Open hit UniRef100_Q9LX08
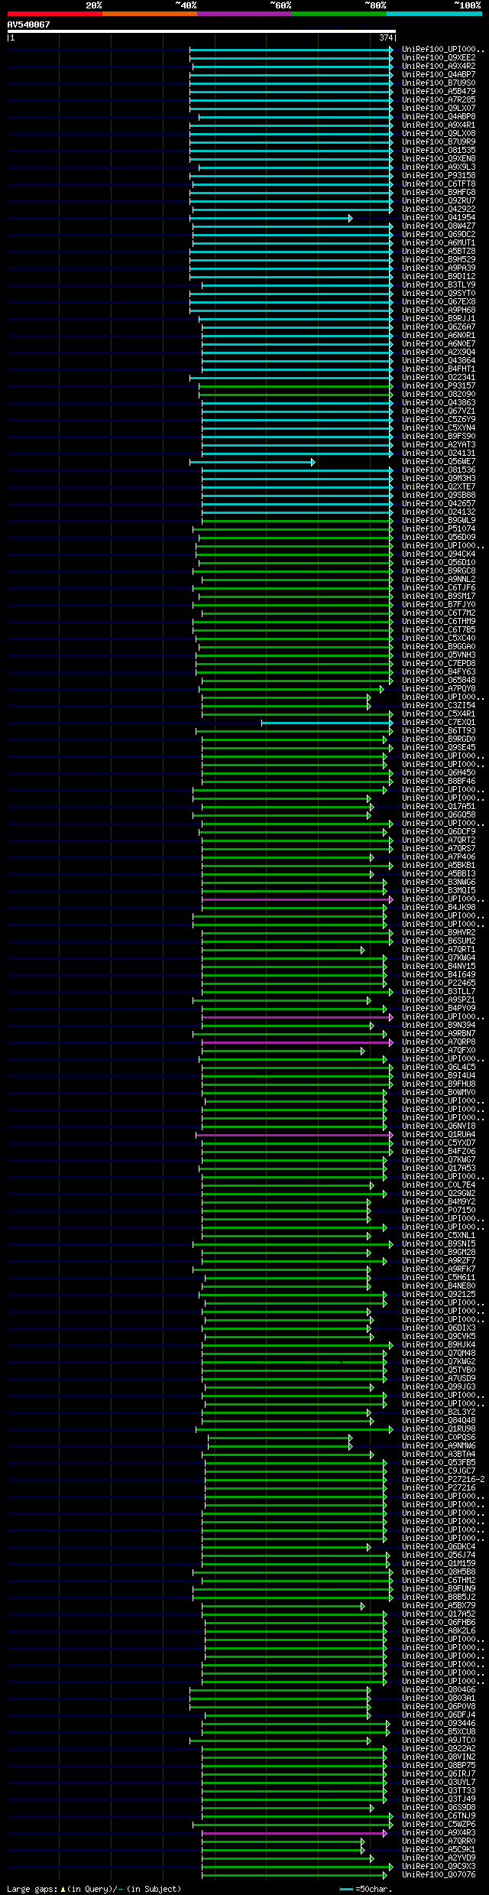 439,133
